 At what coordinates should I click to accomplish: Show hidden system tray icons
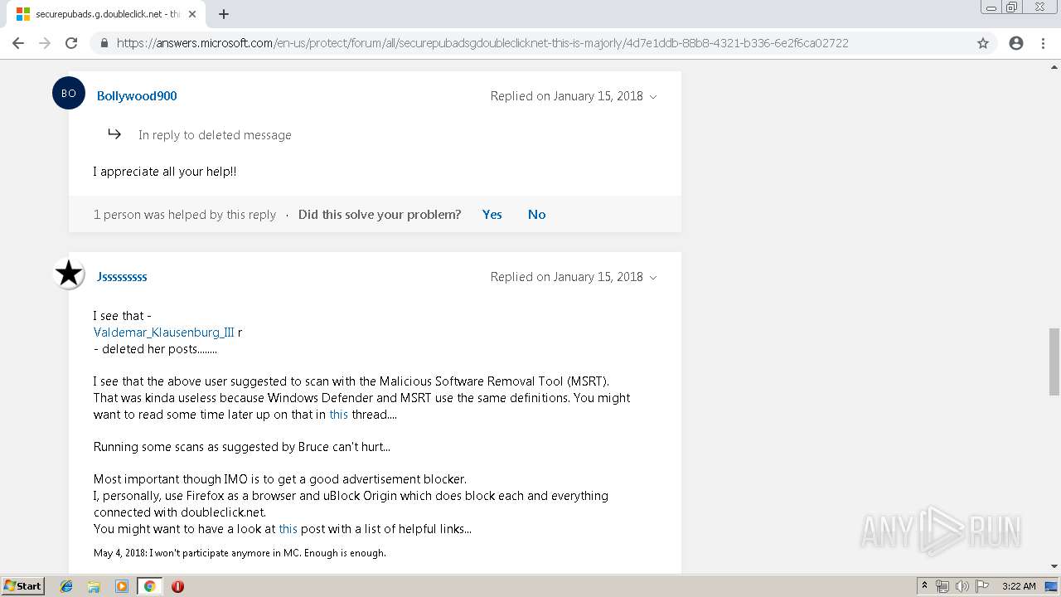pos(924,586)
